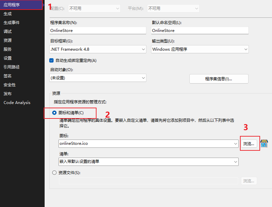Select the 引用路径 tab

click(x=12, y=67)
